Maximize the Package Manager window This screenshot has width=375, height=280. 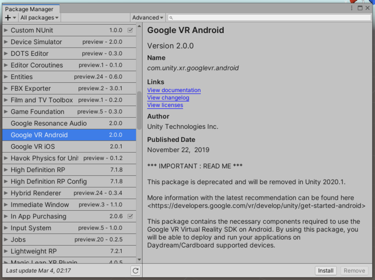360,8
